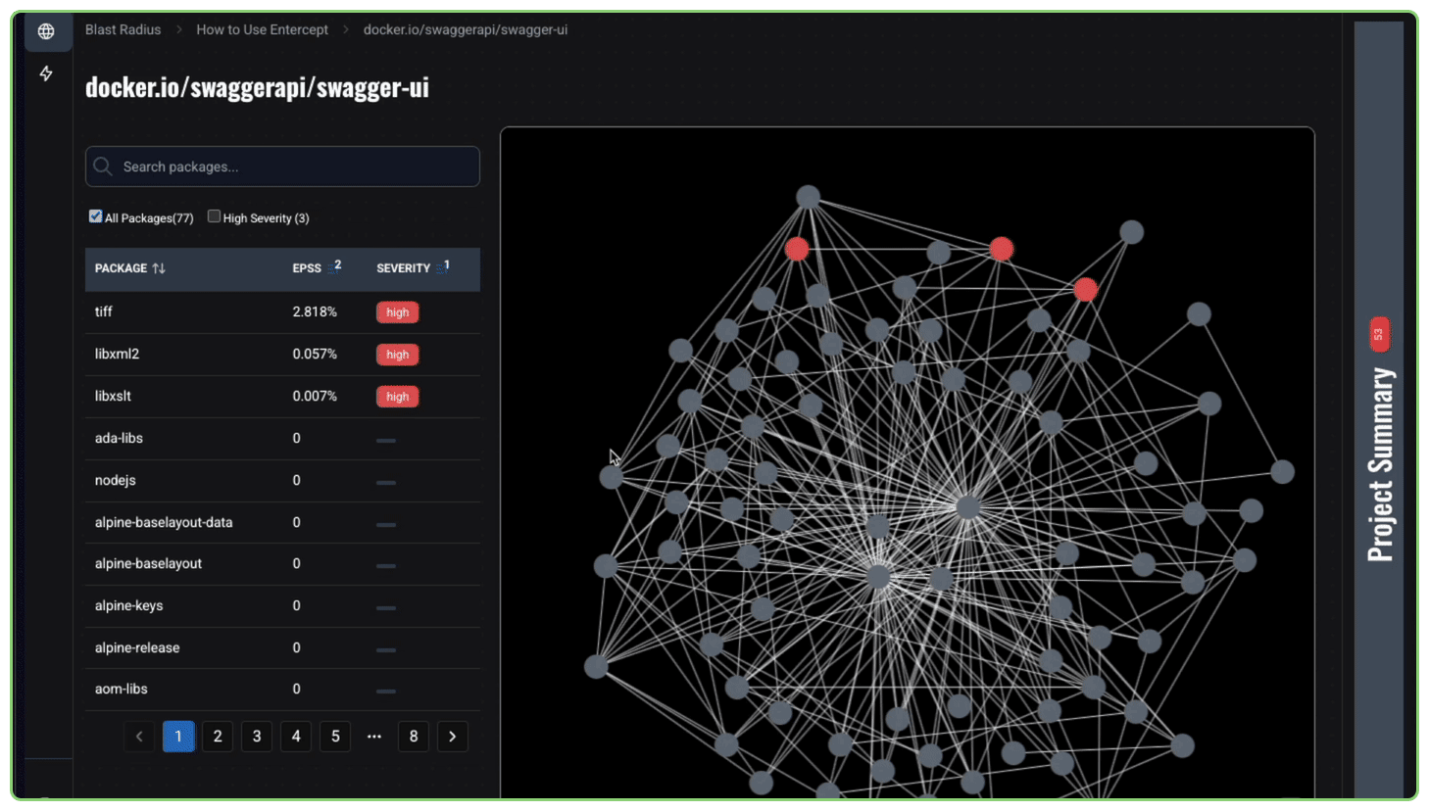The height and width of the screenshot is (811, 1429).
Task: Open the How to Use Entercept breadcrumb
Action: 262,29
